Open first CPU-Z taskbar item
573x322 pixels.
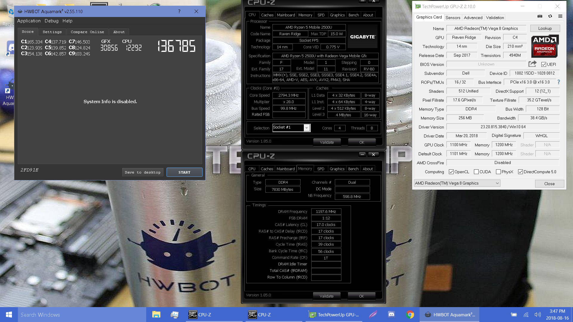click(214, 315)
